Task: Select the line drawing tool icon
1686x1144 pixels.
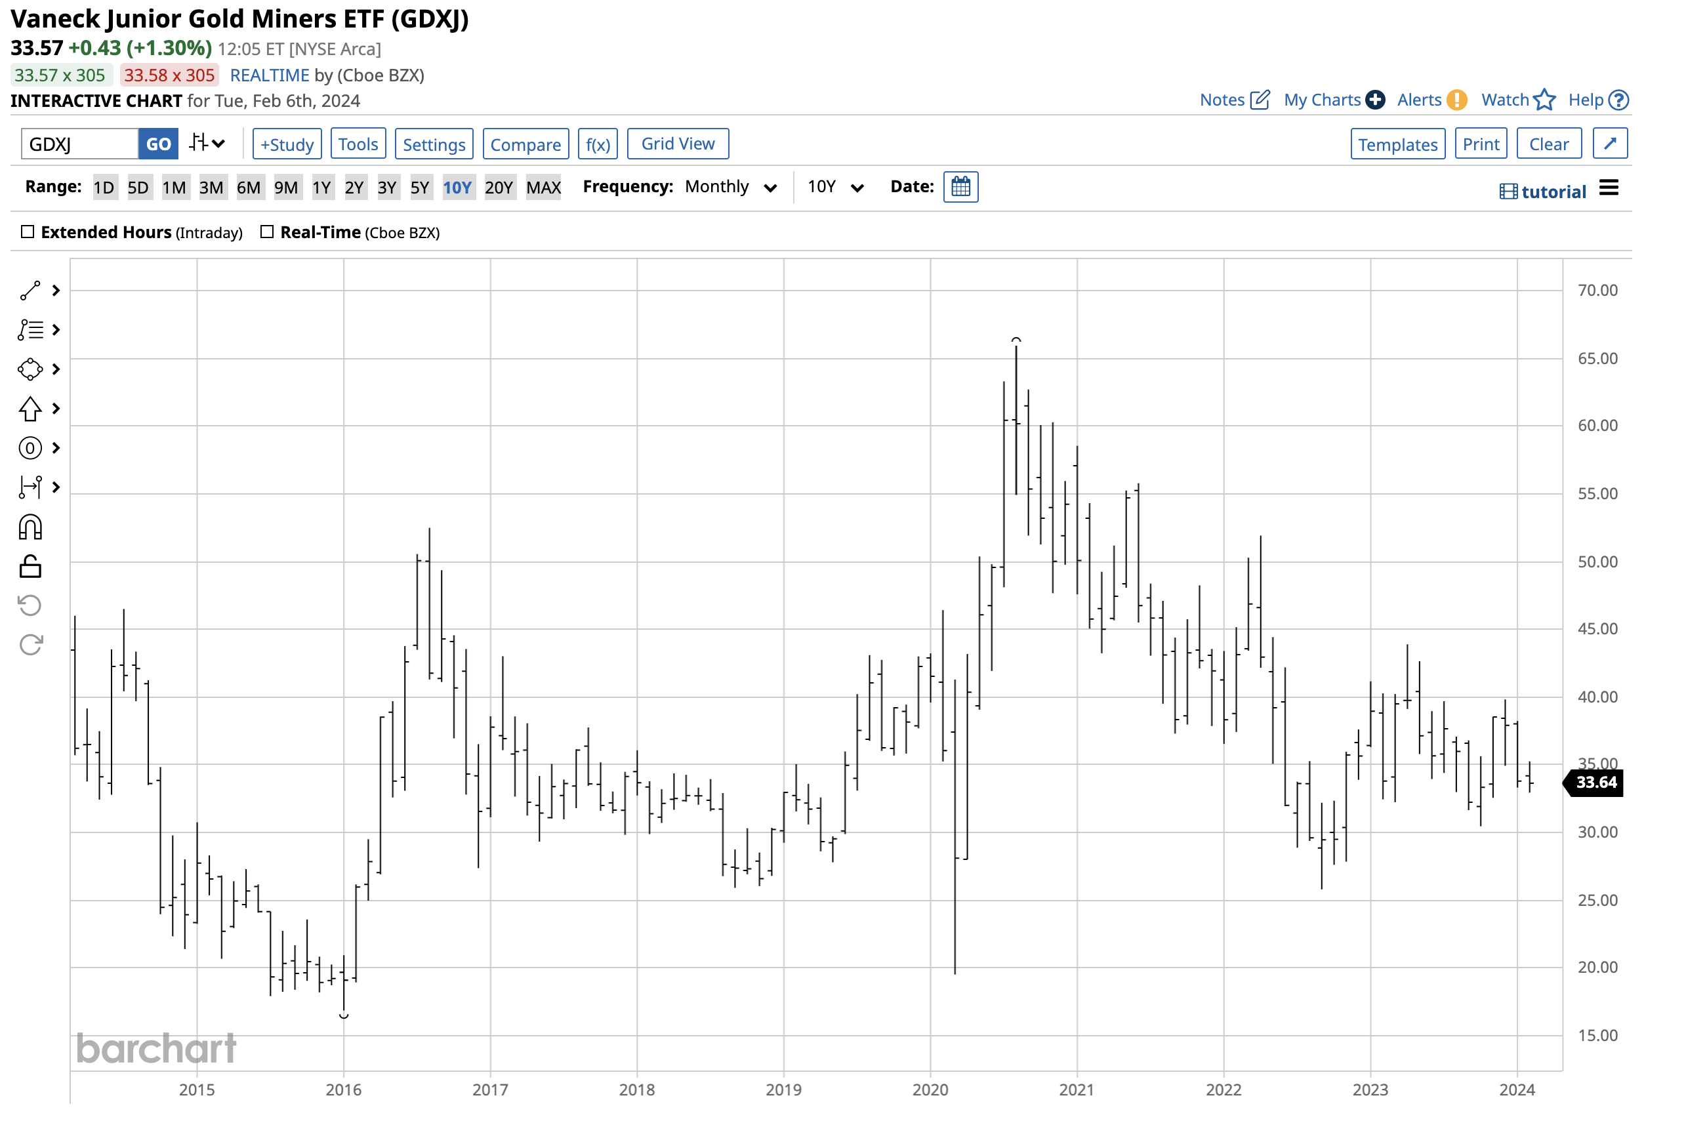Action: 30,291
